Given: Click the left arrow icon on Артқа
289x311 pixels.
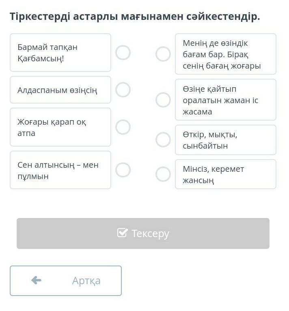Looking at the screenshot, I should click(36, 281).
